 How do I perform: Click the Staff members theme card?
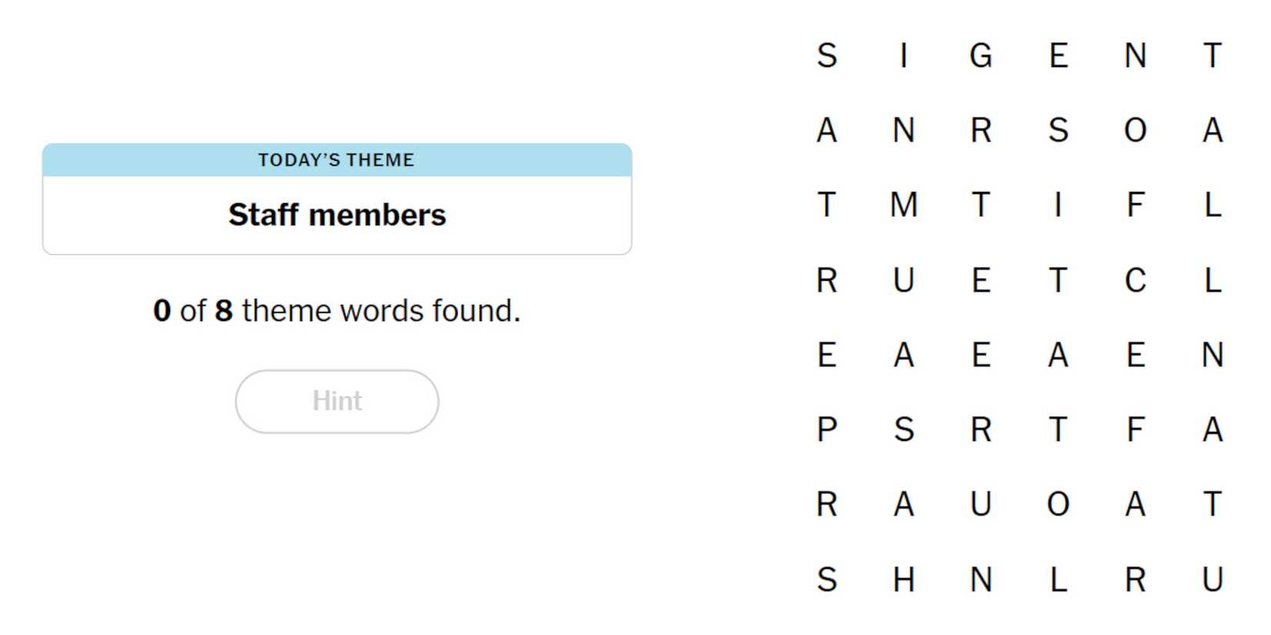337,215
